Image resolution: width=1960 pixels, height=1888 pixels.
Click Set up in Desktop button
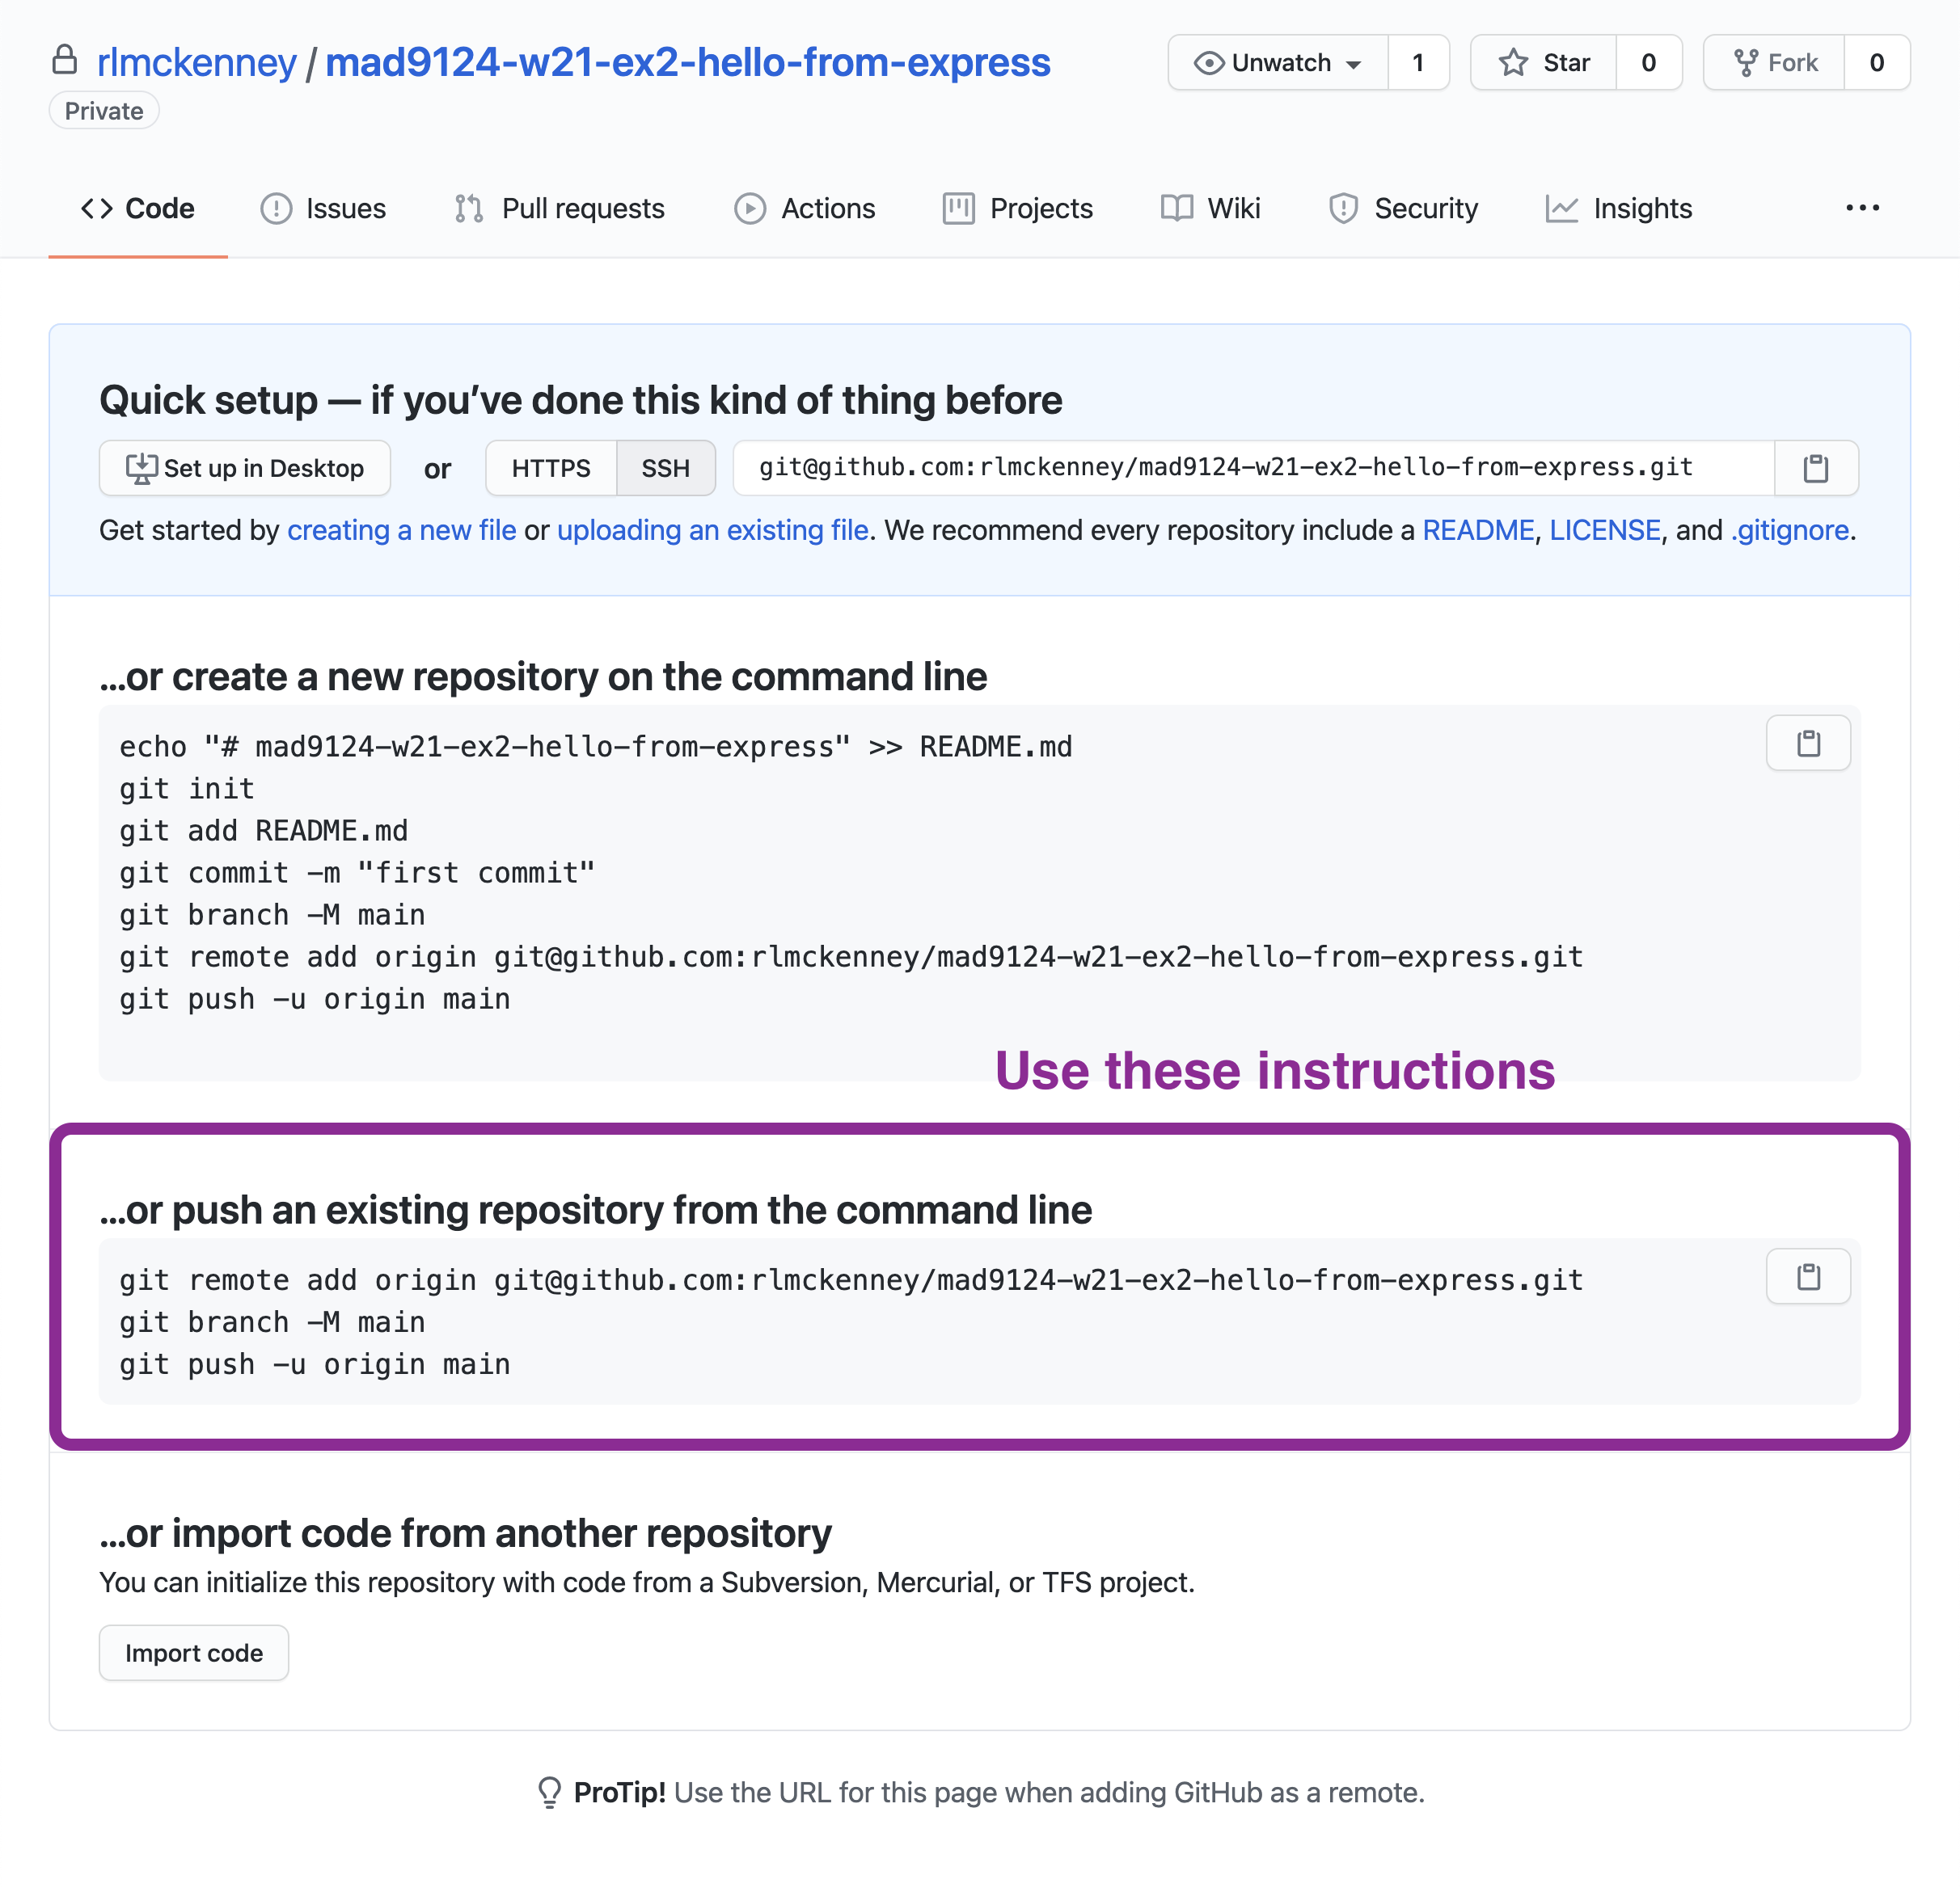[245, 468]
